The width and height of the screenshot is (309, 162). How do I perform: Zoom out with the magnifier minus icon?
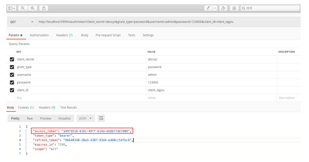point(23,8)
